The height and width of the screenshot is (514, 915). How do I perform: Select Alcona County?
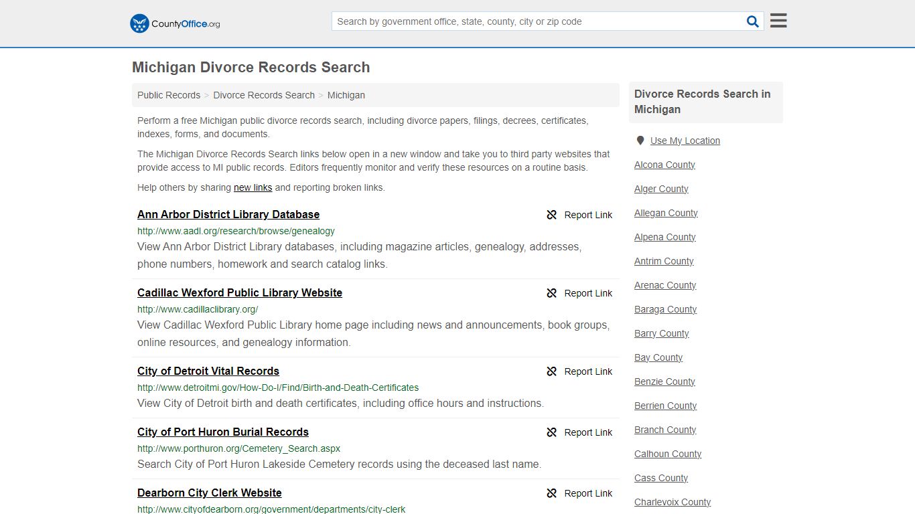click(664, 165)
